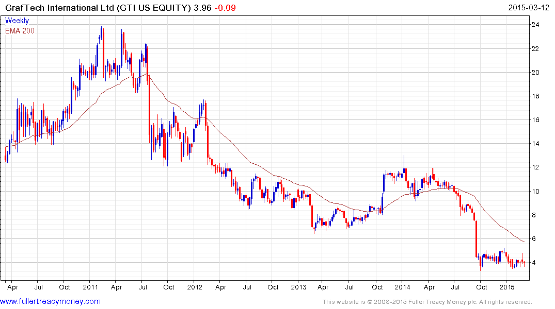Click the 24 price axis label

535,25
